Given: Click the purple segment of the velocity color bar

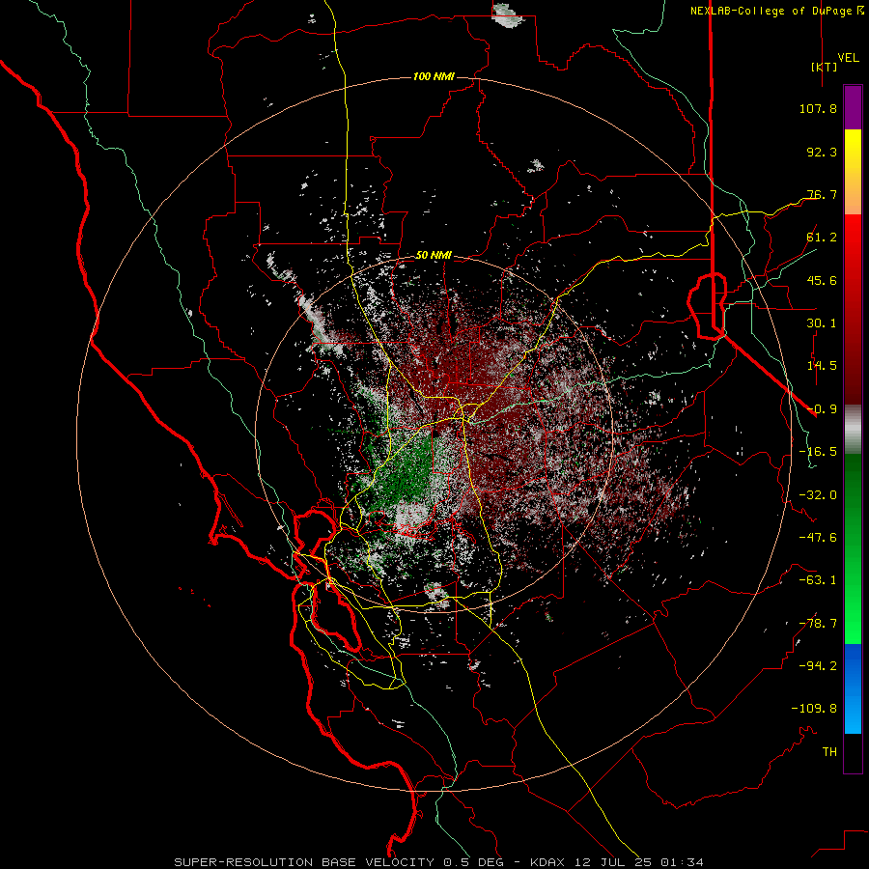Looking at the screenshot, I should pos(853,107).
